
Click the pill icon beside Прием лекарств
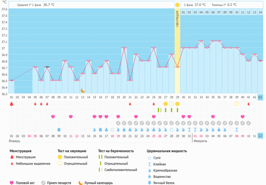point(44,183)
